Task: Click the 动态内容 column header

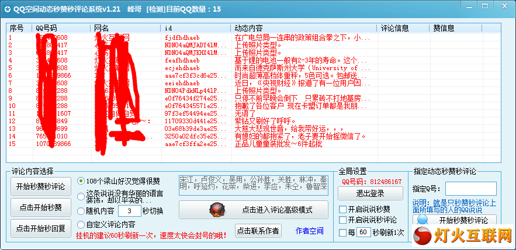Action: click(304, 28)
